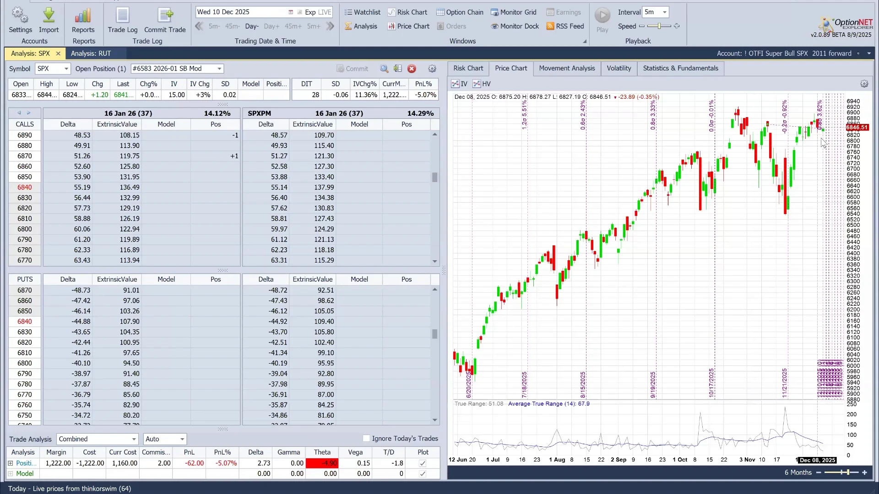Open the Watchlist window
Screen dimensions: 879x494
362,12
